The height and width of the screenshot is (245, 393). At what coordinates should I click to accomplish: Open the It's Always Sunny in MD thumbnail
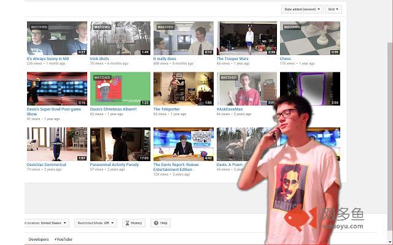57,38
